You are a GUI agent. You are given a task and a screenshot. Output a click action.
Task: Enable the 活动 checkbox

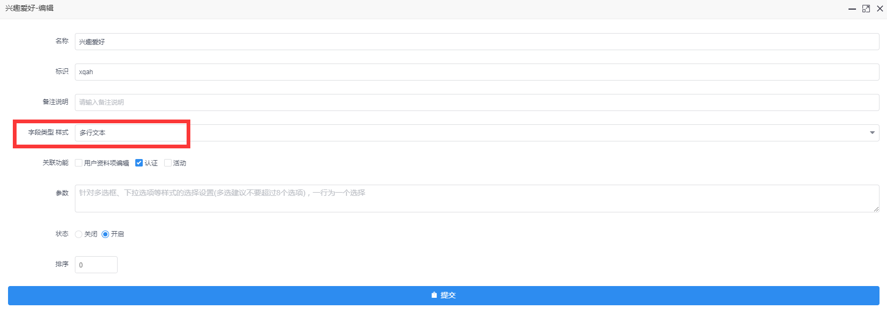click(x=168, y=163)
